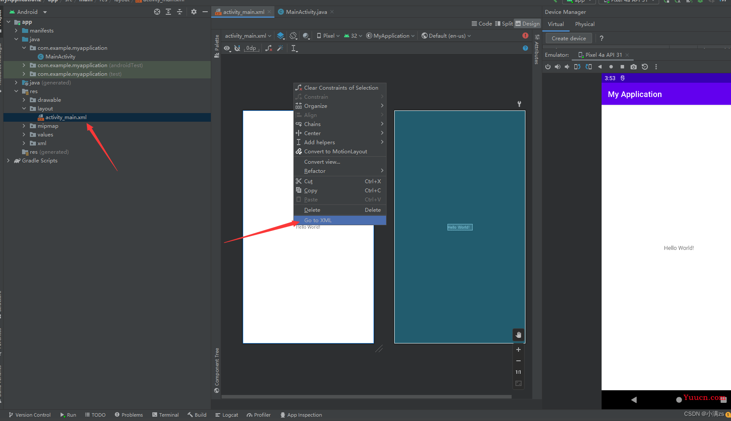The width and height of the screenshot is (731, 421).
Task: Rotate the emulator left
Action: [x=577, y=67]
